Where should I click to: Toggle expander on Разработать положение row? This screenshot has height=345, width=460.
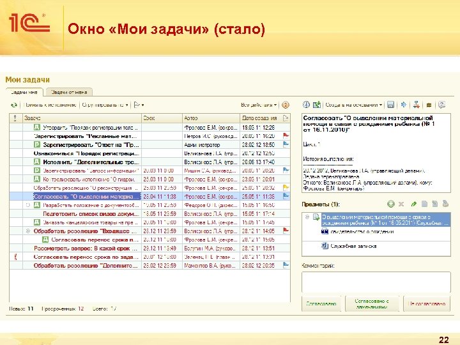pyautogui.click(x=28, y=205)
